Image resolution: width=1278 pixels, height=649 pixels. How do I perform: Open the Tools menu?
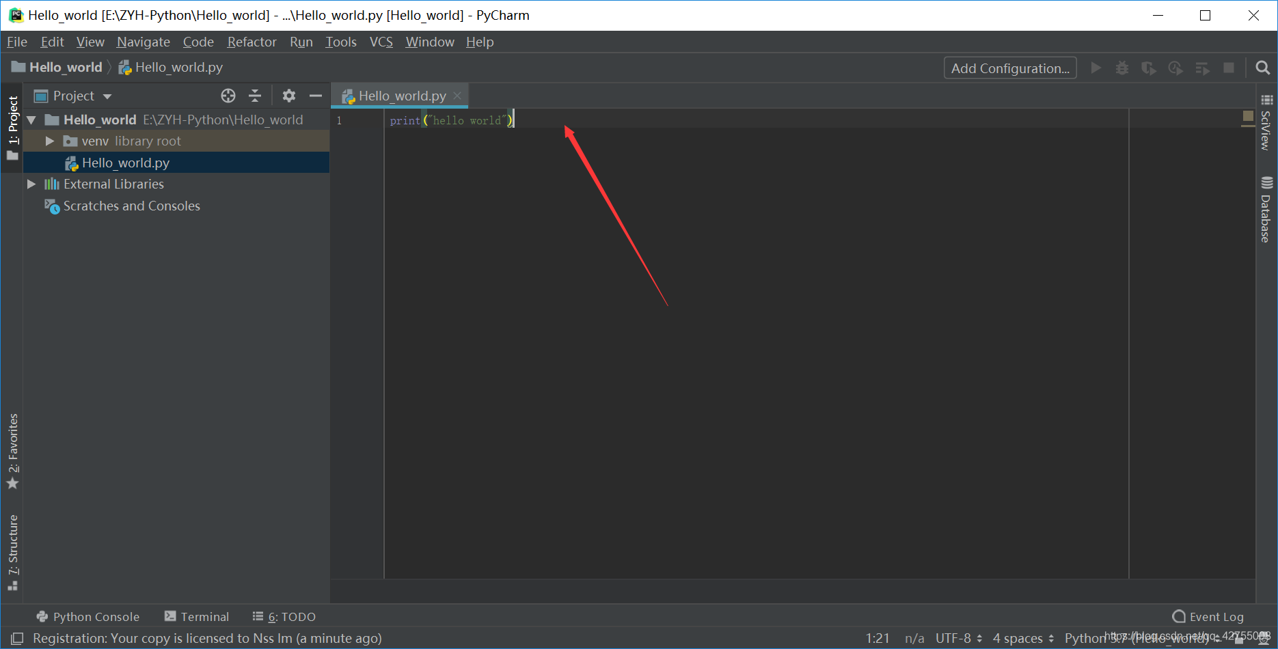341,42
